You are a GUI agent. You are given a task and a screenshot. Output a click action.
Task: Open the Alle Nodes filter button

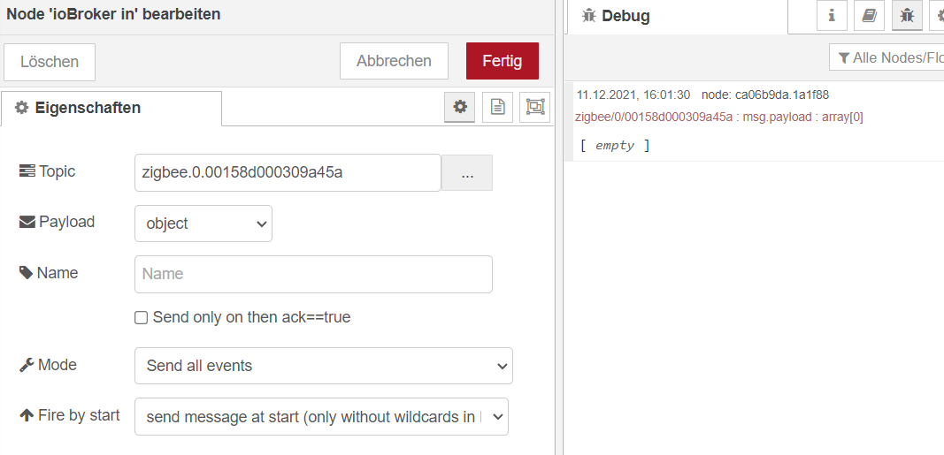click(x=885, y=58)
